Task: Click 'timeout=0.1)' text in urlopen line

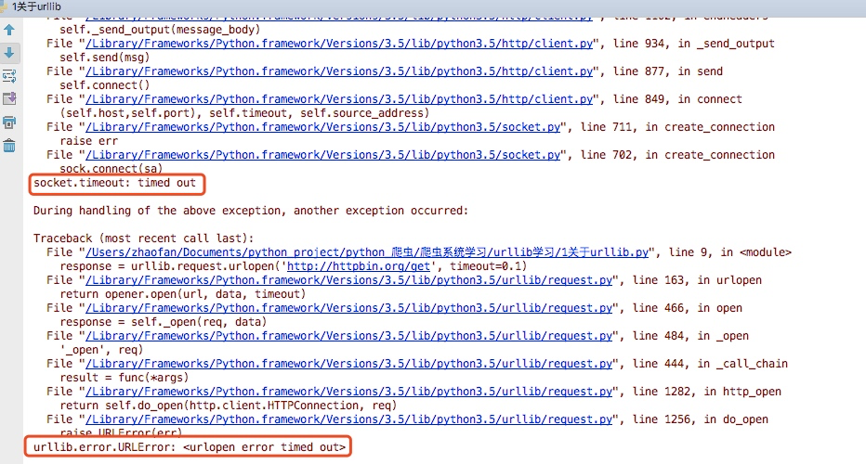Action: coord(489,266)
